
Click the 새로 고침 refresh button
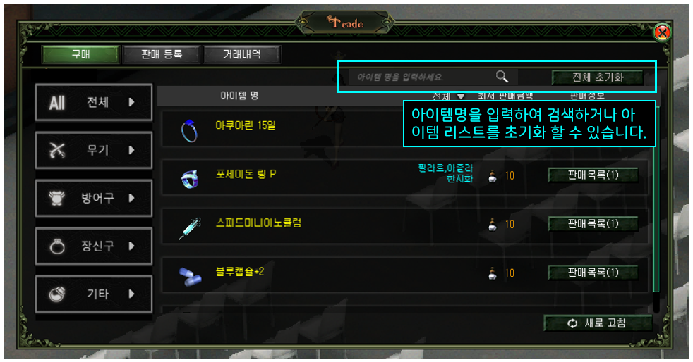(x=598, y=323)
